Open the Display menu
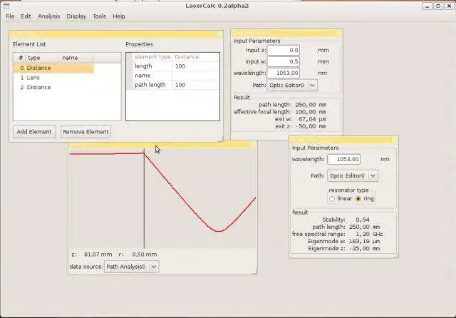Screen dimensions: 456x318 [x=76, y=16]
